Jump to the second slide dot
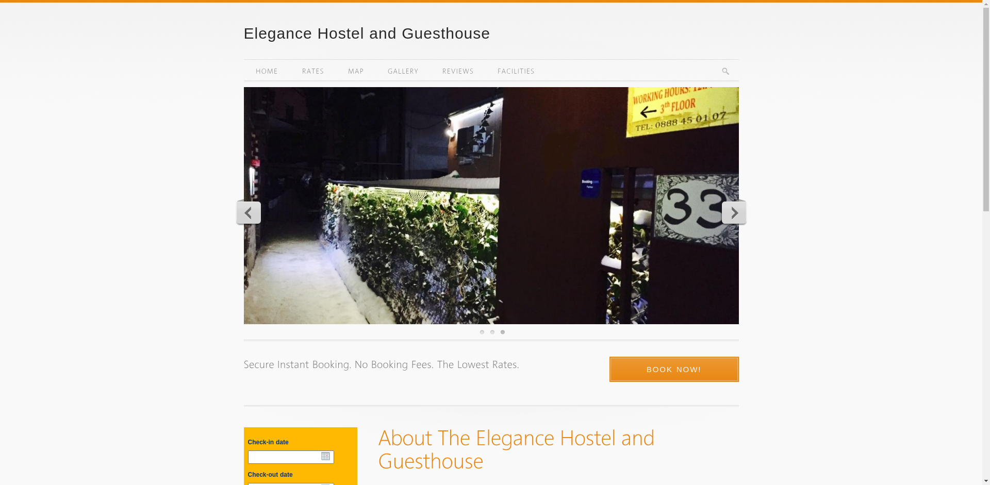 tap(492, 332)
